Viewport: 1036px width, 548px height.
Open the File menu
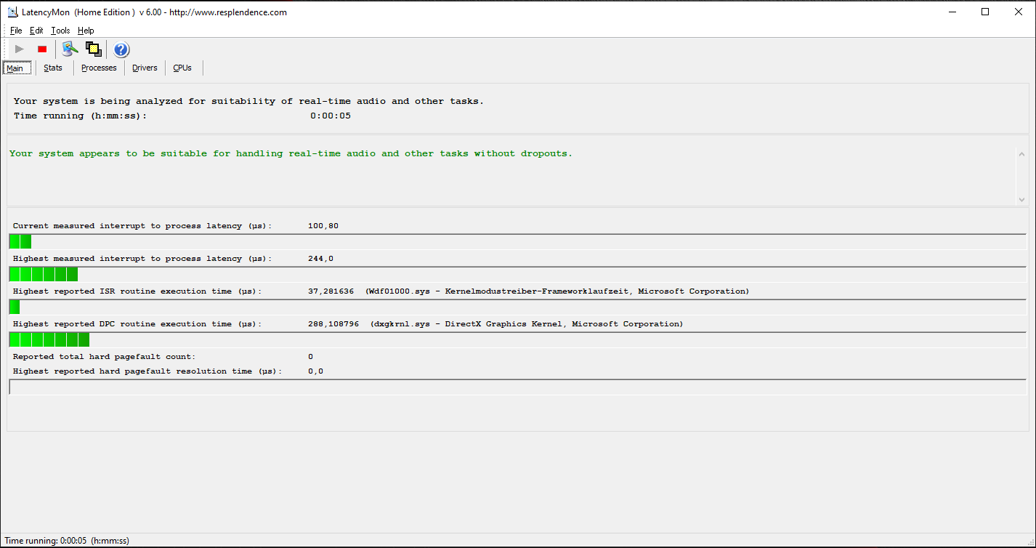16,31
